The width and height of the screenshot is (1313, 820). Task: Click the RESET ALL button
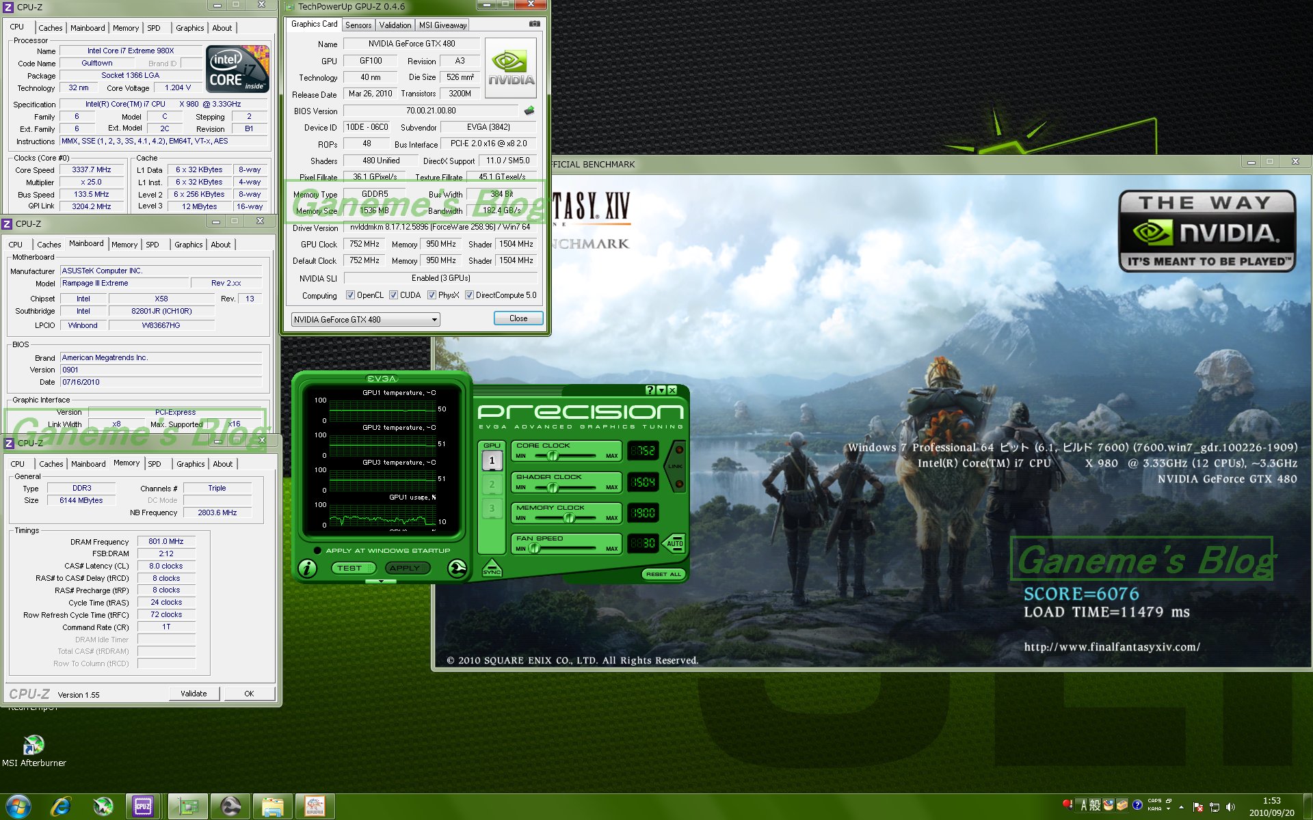pos(663,574)
